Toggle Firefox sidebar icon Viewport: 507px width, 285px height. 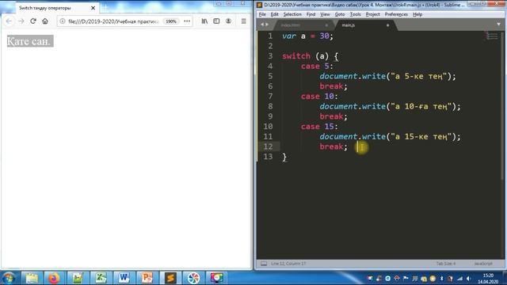tap(216, 21)
